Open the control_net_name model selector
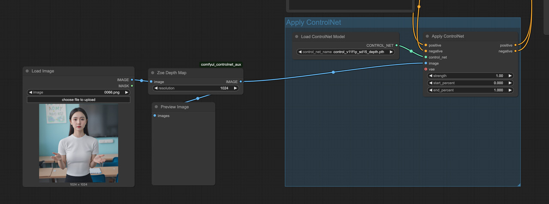Viewport: 549px width, 204px height. [x=346, y=52]
